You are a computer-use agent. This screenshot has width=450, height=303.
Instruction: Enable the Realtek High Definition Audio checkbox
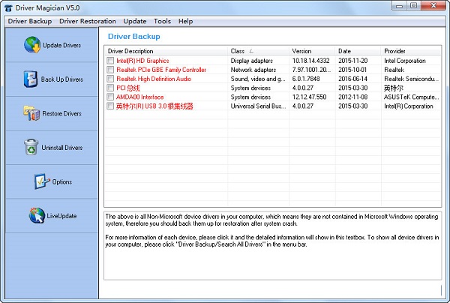click(x=111, y=79)
